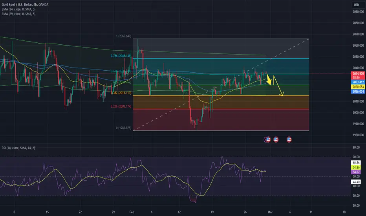Click the purple RSI value label 54.67
Screen dimensions: 366x216
click(356, 172)
